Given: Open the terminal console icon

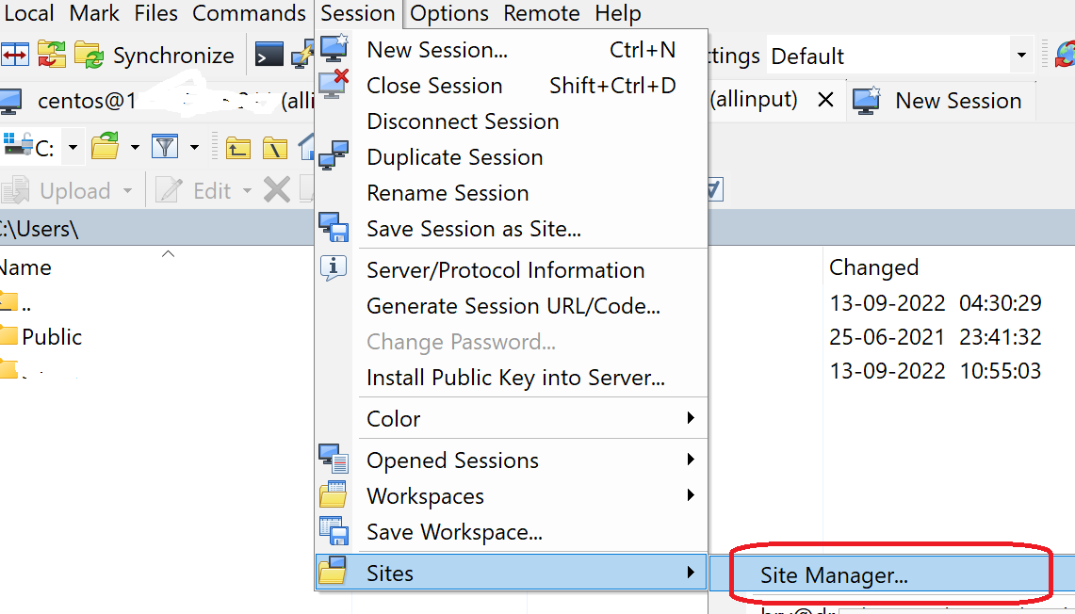Looking at the screenshot, I should point(268,53).
